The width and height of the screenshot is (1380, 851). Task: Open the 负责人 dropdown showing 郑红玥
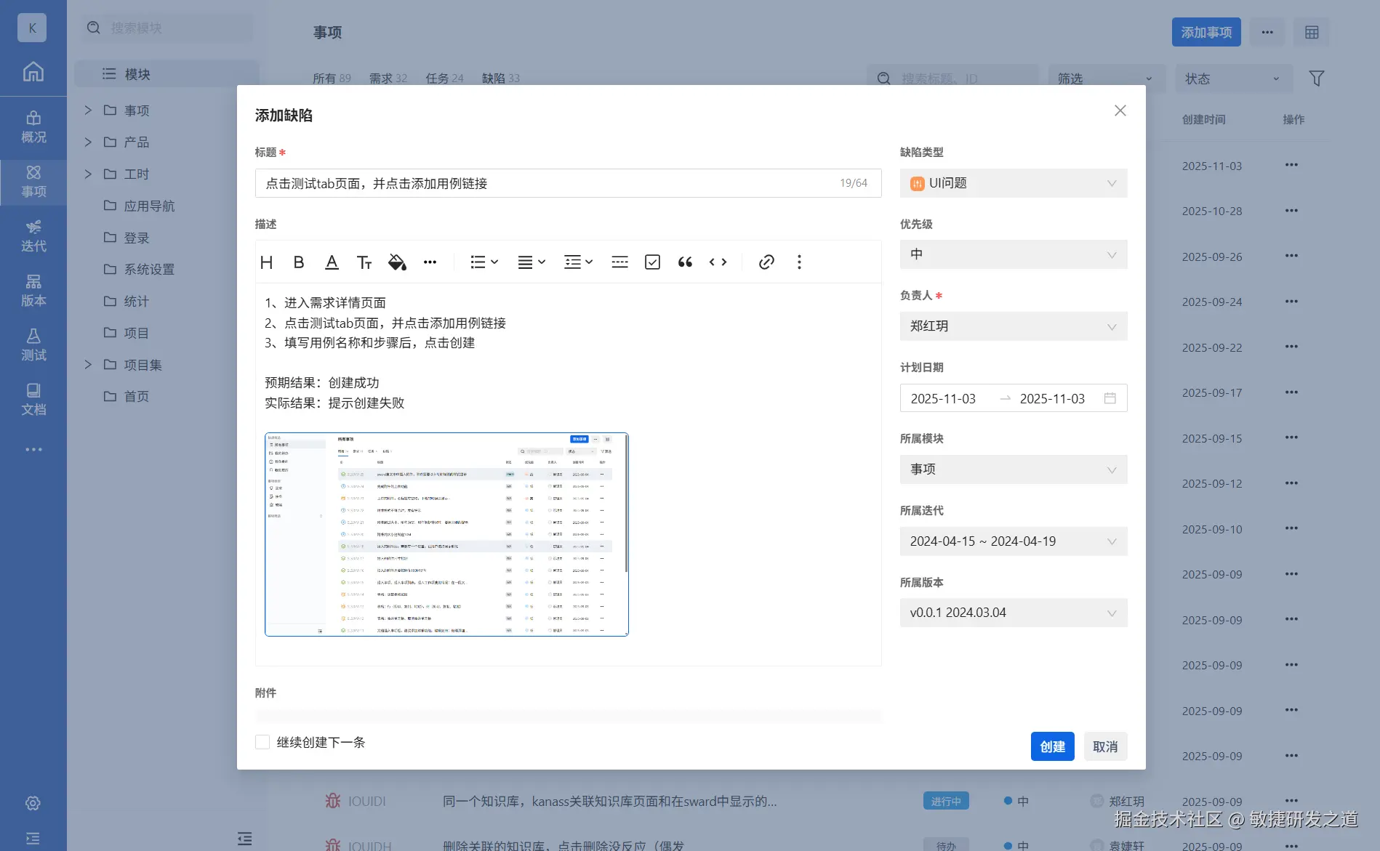[x=1014, y=326]
